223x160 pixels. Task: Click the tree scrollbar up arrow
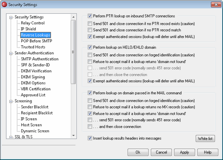pyautogui.click(x=73, y=17)
